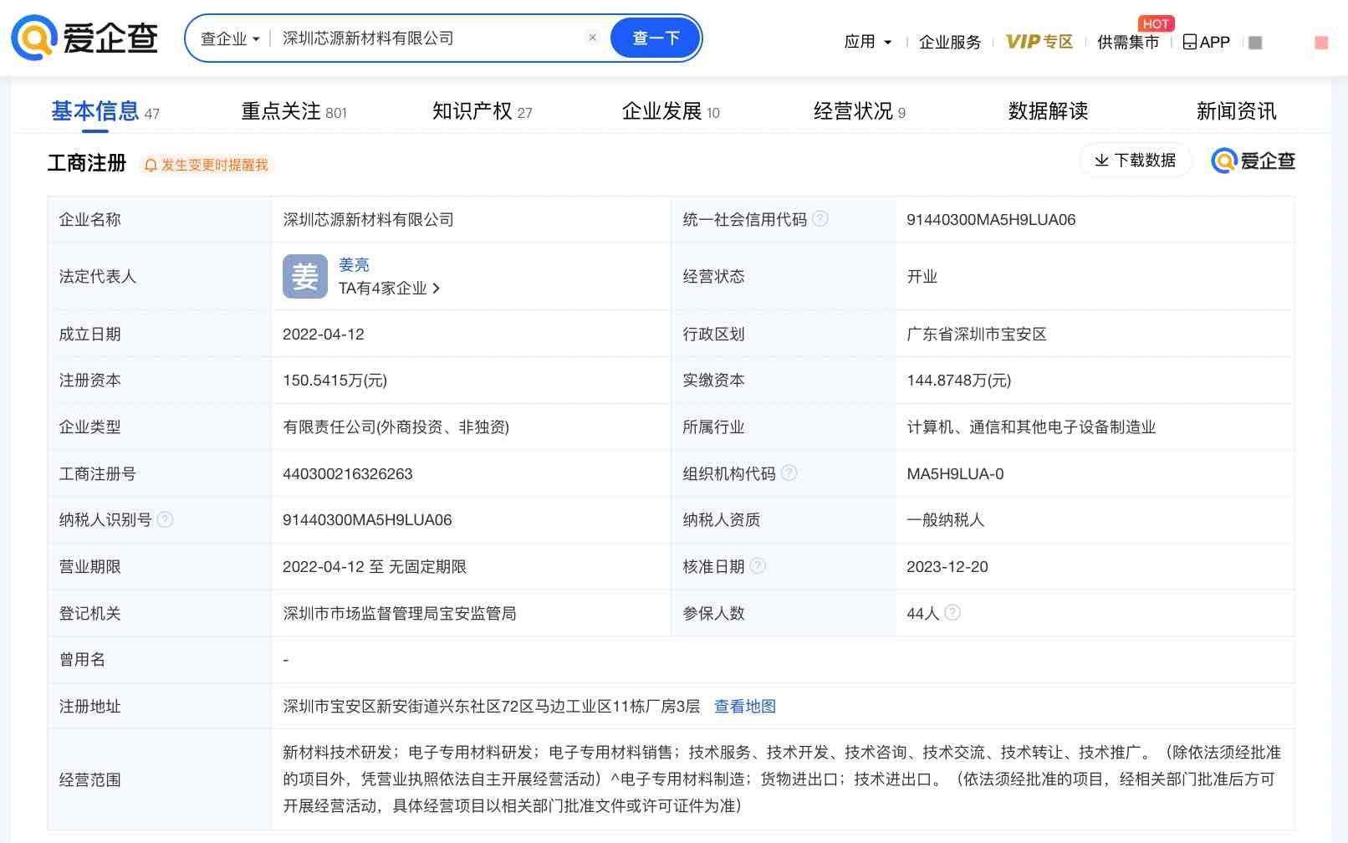This screenshot has height=843, width=1348.
Task: Click the 查一下 search button
Action: click(x=656, y=38)
